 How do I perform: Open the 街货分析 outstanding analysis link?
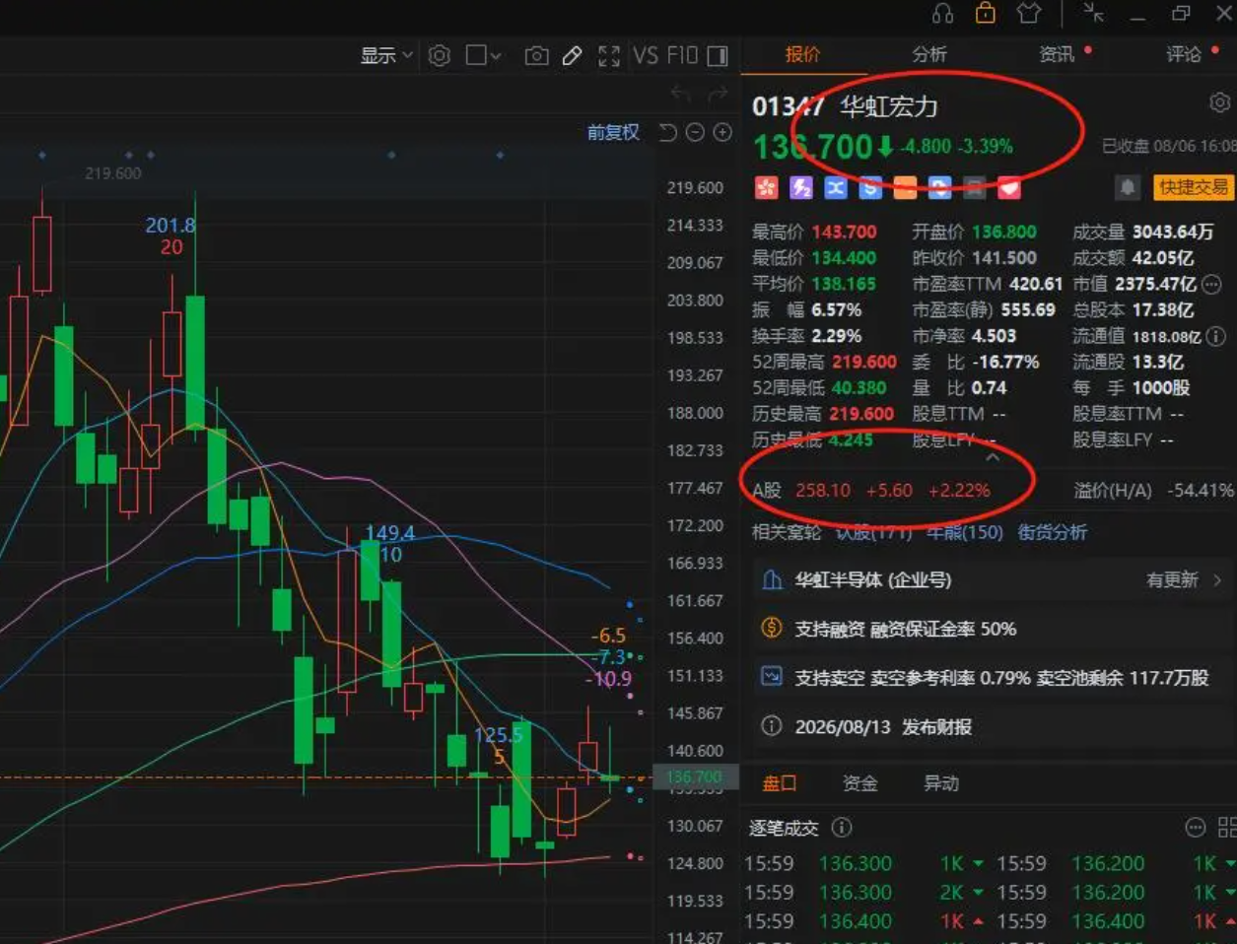(x=1052, y=532)
